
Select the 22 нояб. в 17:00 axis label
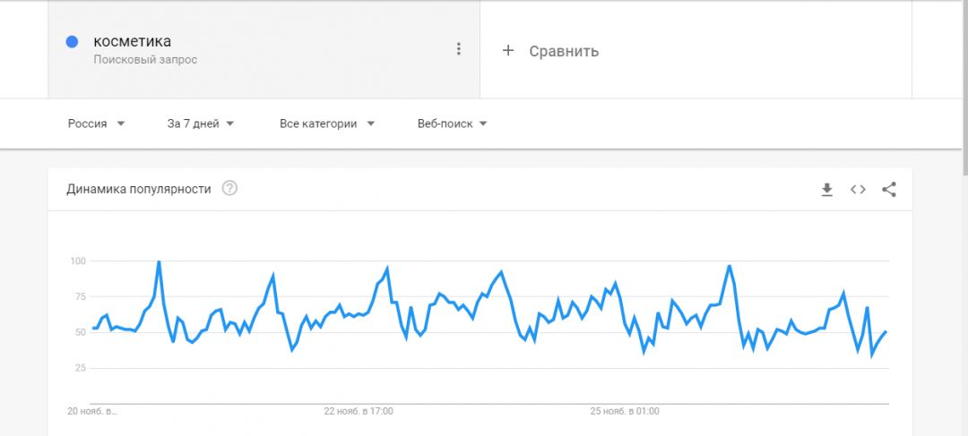click(x=359, y=412)
